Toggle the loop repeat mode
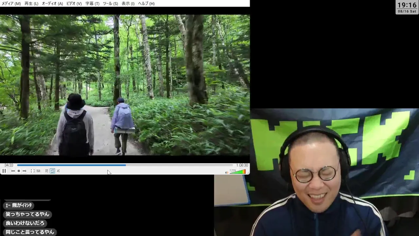 click(x=52, y=171)
